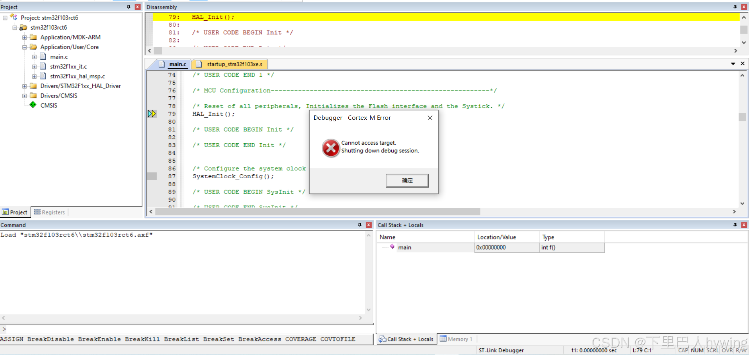The height and width of the screenshot is (355, 749).
Task: Open the Call Stack + Locals tab
Action: [406, 339]
